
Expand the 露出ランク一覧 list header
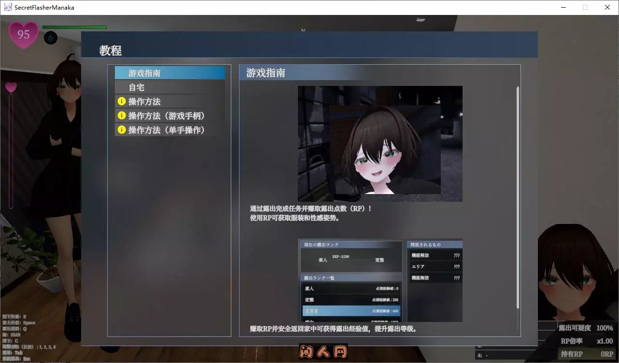pyautogui.click(x=351, y=278)
